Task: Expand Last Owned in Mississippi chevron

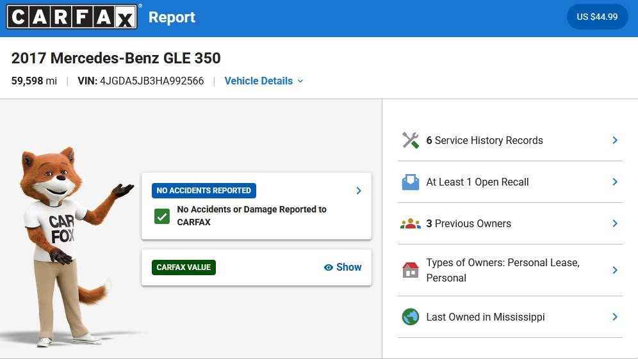Action: (x=615, y=317)
